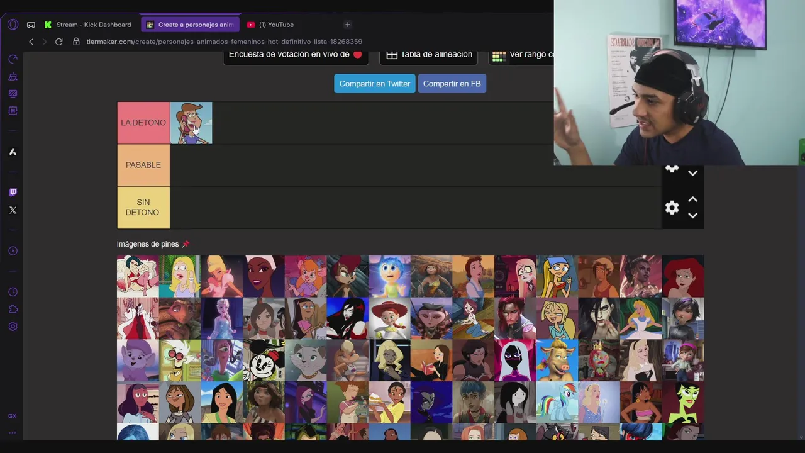Image resolution: width=805 pixels, height=453 pixels.
Task: Move SIN DETONO row up
Action: coord(692,199)
